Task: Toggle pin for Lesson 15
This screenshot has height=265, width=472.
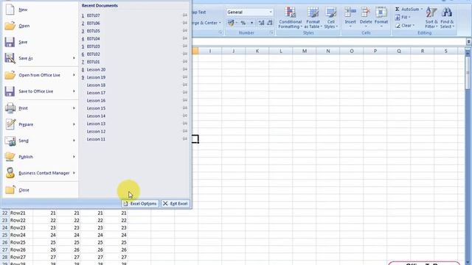Action: pyautogui.click(x=185, y=108)
